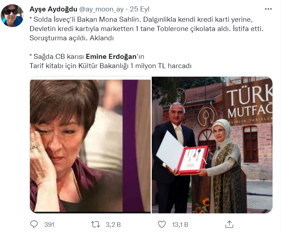Open the right photo with Türk Mutfağı sign
The height and width of the screenshot is (234, 281).
[212, 145]
